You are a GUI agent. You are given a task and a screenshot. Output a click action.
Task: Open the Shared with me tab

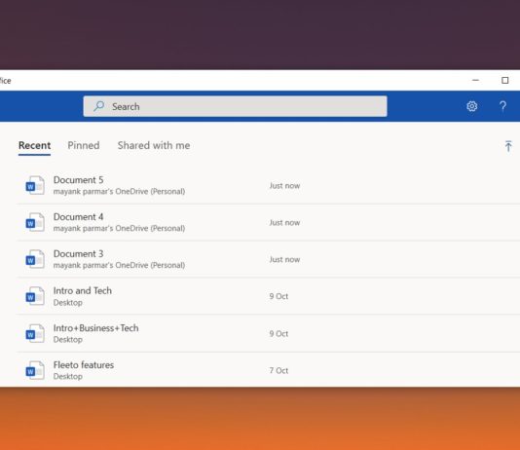(154, 145)
